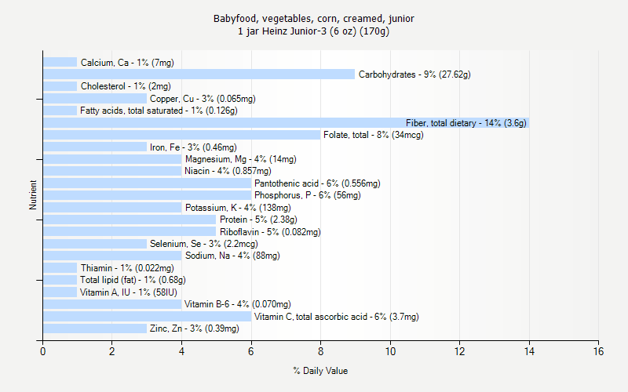Click the x-axis tick label '12'
Viewport: 628px width, 392px height.
(459, 351)
